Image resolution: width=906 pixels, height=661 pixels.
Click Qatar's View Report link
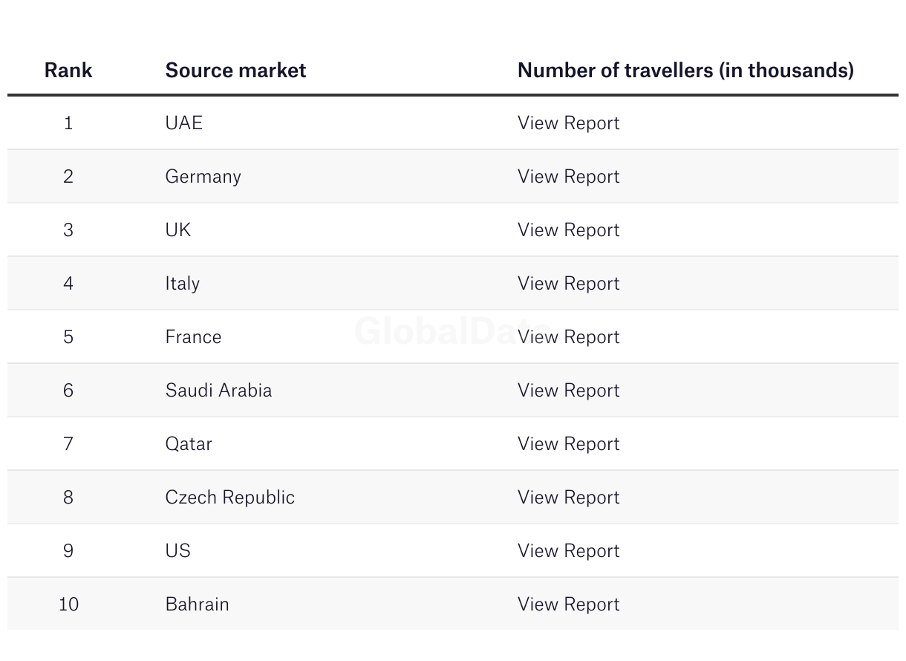(568, 443)
